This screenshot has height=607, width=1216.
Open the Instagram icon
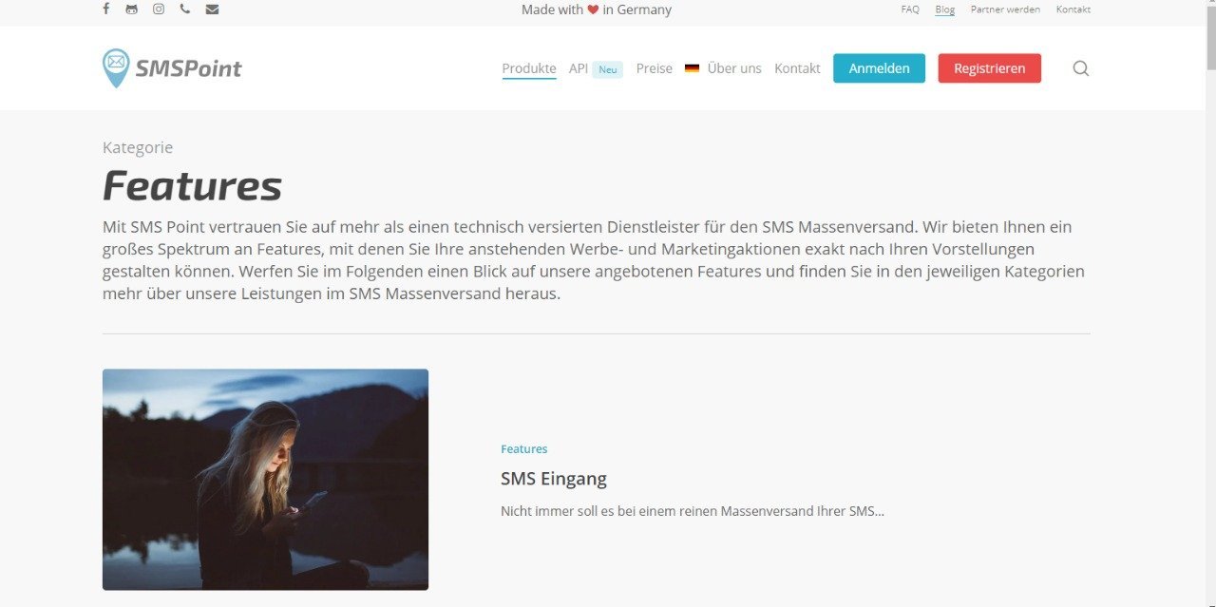tap(159, 9)
